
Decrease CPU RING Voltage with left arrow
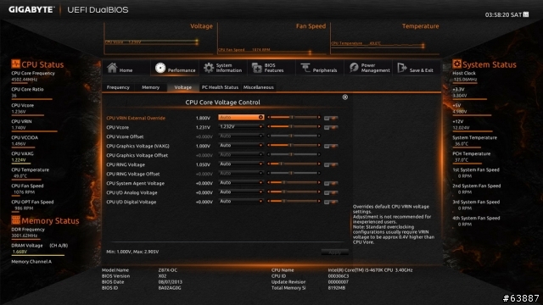(268, 164)
